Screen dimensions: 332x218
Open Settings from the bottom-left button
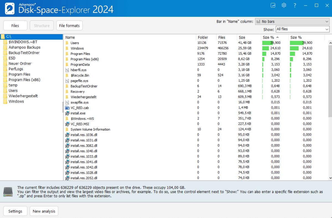[x=15, y=211]
